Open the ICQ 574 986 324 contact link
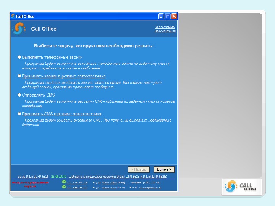Viewport: 275px width, 206px height. click(x=77, y=182)
